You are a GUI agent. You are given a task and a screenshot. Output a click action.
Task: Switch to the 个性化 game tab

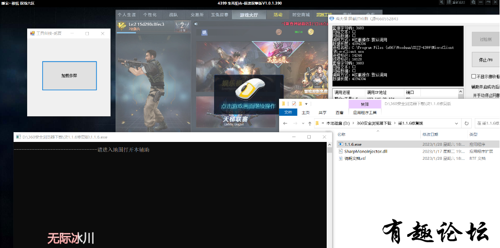(150, 15)
